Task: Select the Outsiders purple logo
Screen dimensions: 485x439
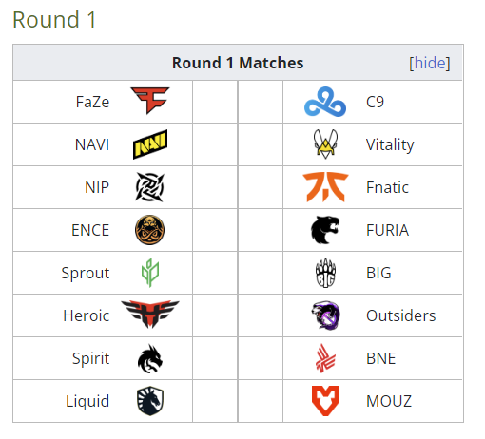Action: click(325, 315)
